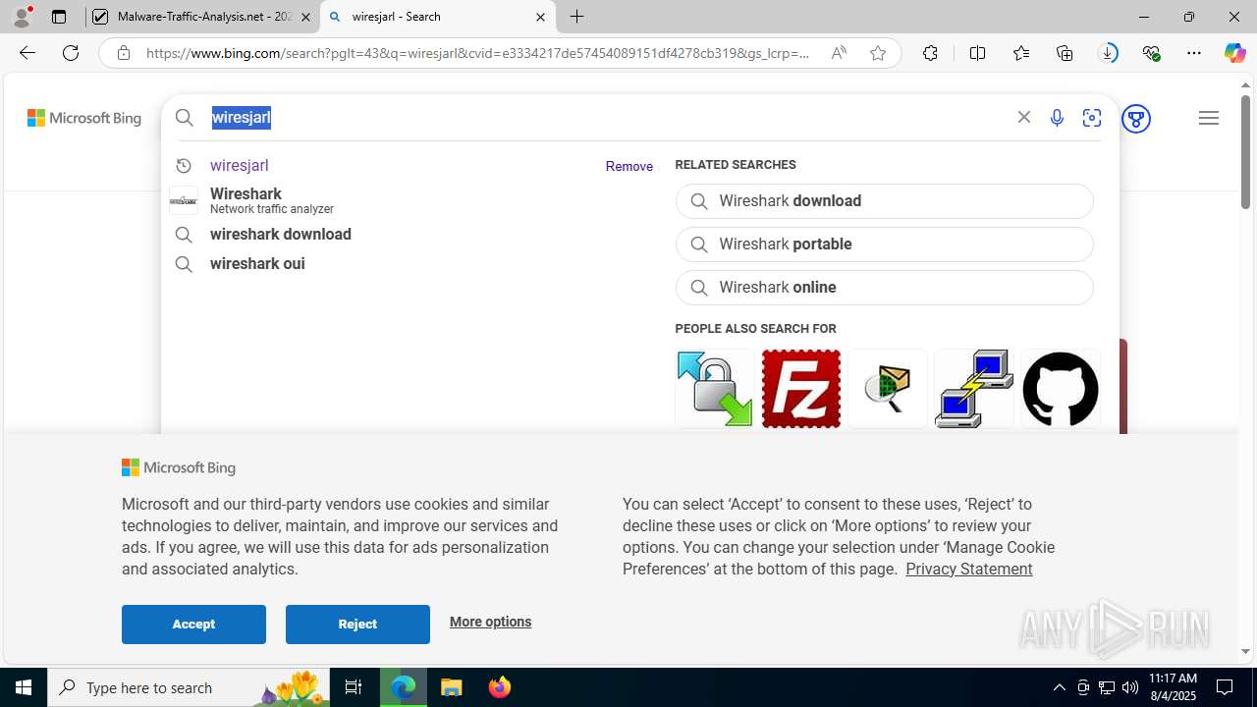View site information lock icon
Screen dimensions: 1257x707
tap(123, 53)
